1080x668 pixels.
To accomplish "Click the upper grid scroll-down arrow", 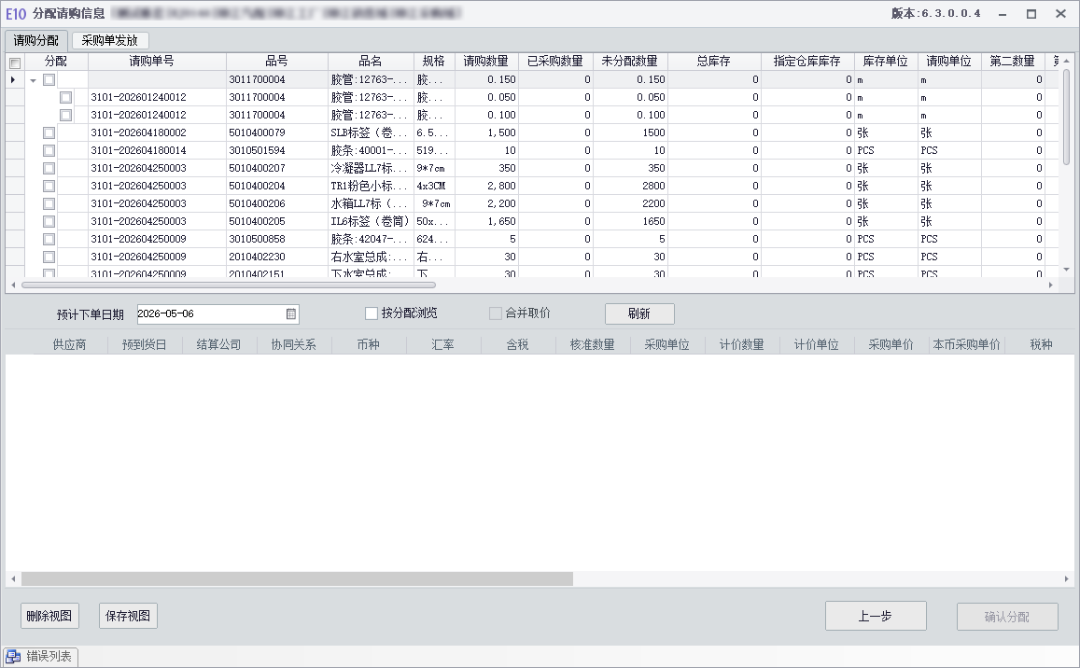I will coord(1067,270).
